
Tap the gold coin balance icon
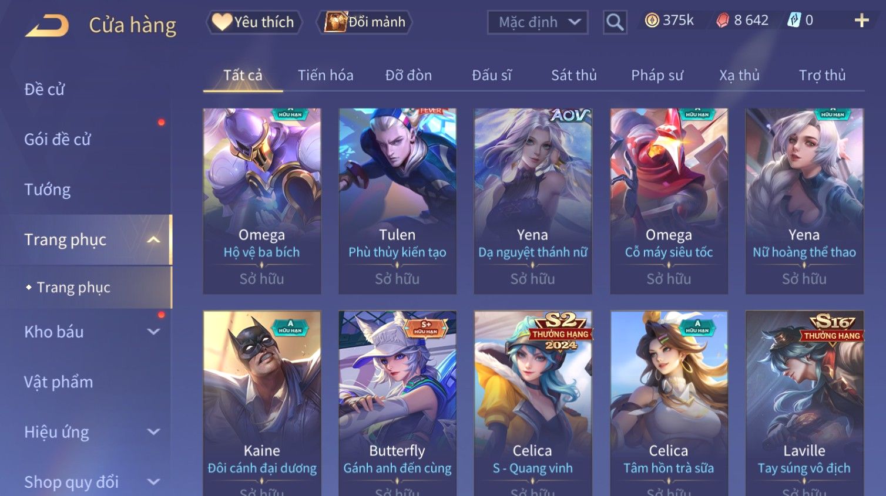click(x=652, y=21)
